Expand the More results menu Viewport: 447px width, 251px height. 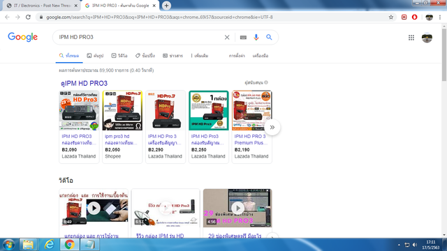(x=200, y=56)
